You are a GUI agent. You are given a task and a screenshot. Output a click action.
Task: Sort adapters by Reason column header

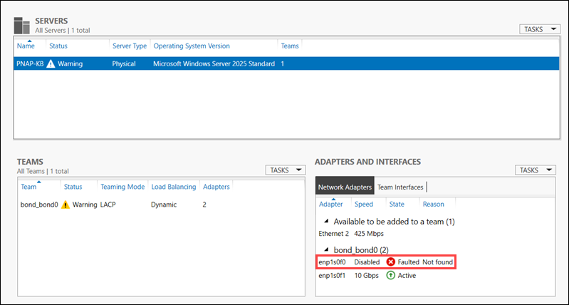coord(433,205)
